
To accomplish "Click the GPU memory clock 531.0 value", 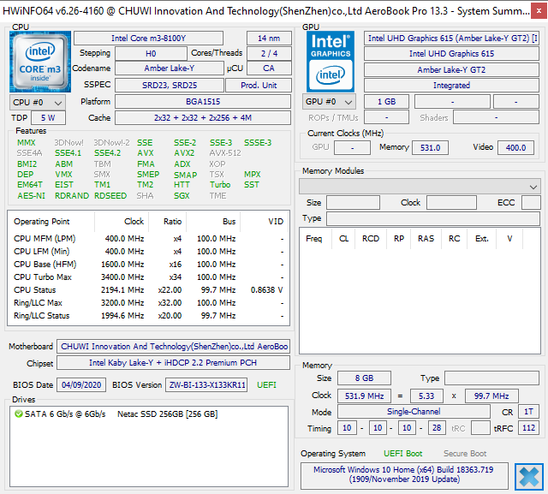I will pyautogui.click(x=430, y=147).
